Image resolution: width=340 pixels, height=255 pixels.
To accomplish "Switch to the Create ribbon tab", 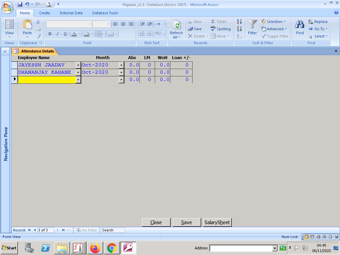I will [x=45, y=13].
